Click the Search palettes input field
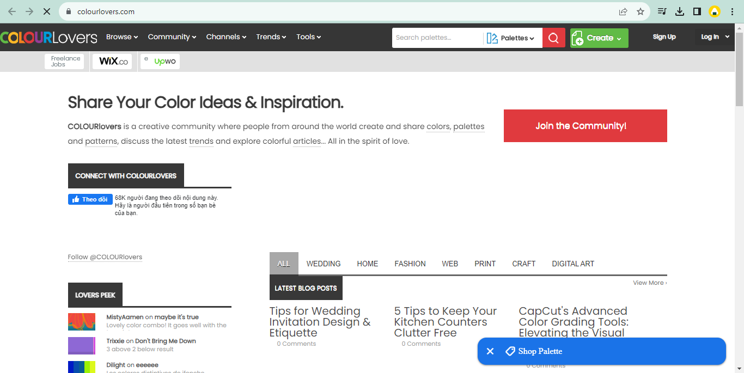 click(437, 38)
